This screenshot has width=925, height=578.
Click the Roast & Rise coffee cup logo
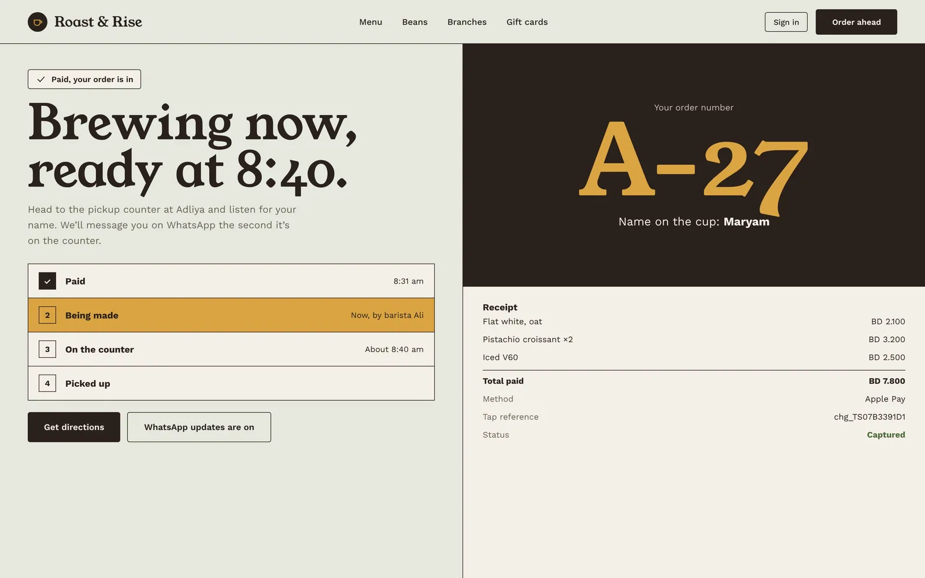(x=38, y=22)
